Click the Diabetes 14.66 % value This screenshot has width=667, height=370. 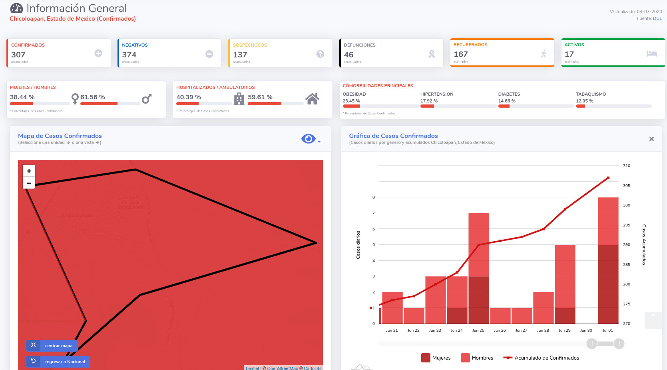pyautogui.click(x=507, y=101)
